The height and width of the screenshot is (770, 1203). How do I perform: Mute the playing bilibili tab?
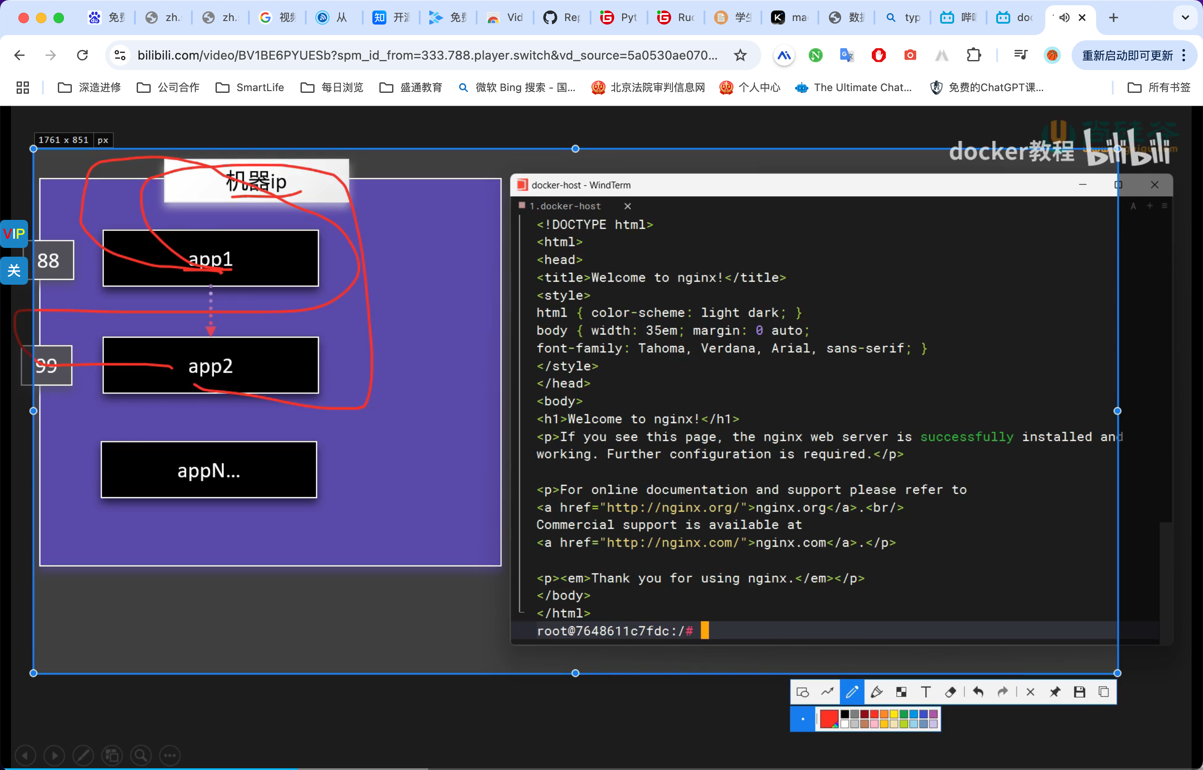tap(1065, 18)
